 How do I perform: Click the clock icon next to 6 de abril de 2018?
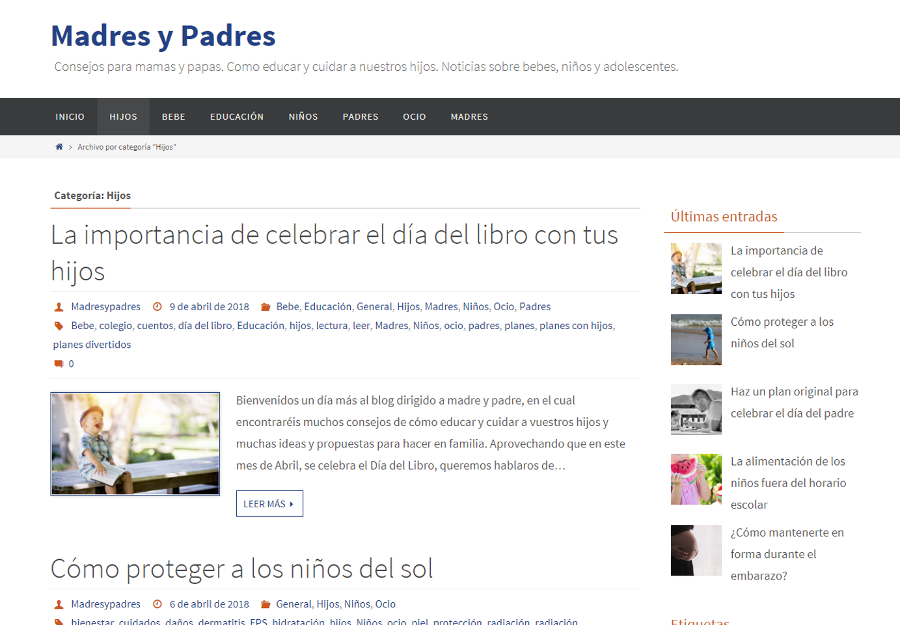(157, 604)
